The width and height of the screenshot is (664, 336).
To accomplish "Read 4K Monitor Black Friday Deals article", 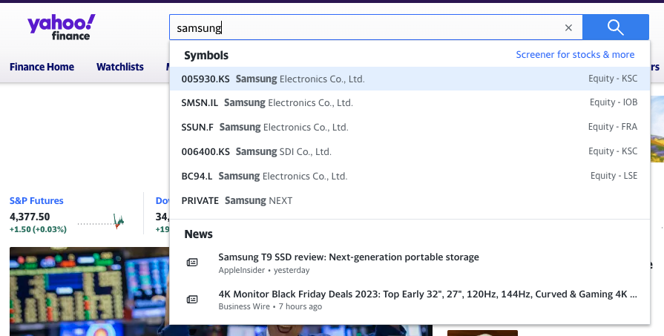I will click(427, 294).
